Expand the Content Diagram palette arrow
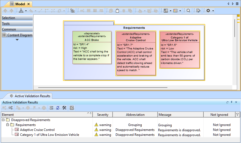The width and height of the screenshot is (241, 143). tap(17, 40)
